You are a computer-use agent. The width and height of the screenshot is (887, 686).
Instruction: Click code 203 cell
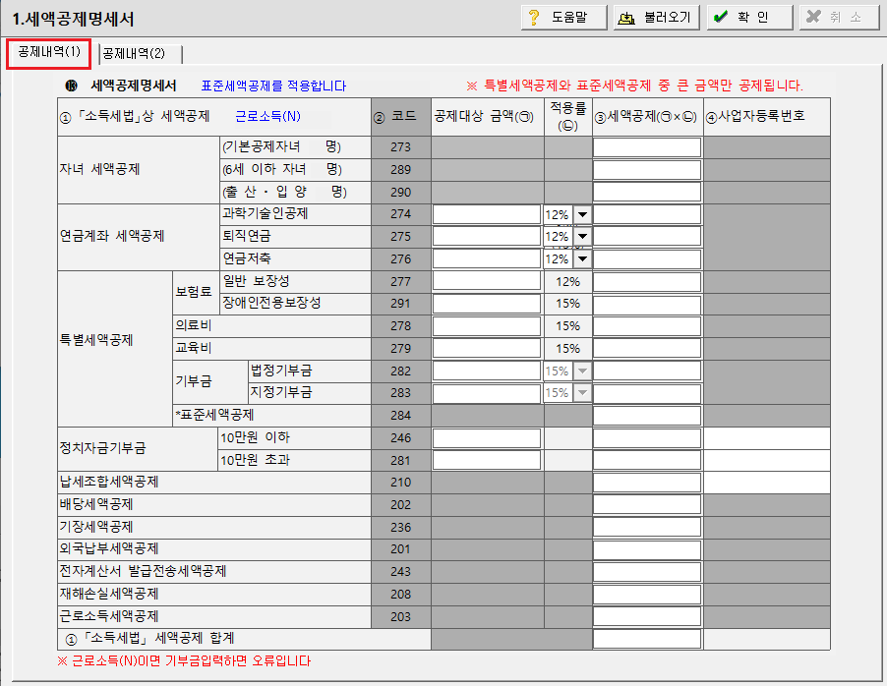pyautogui.click(x=400, y=617)
